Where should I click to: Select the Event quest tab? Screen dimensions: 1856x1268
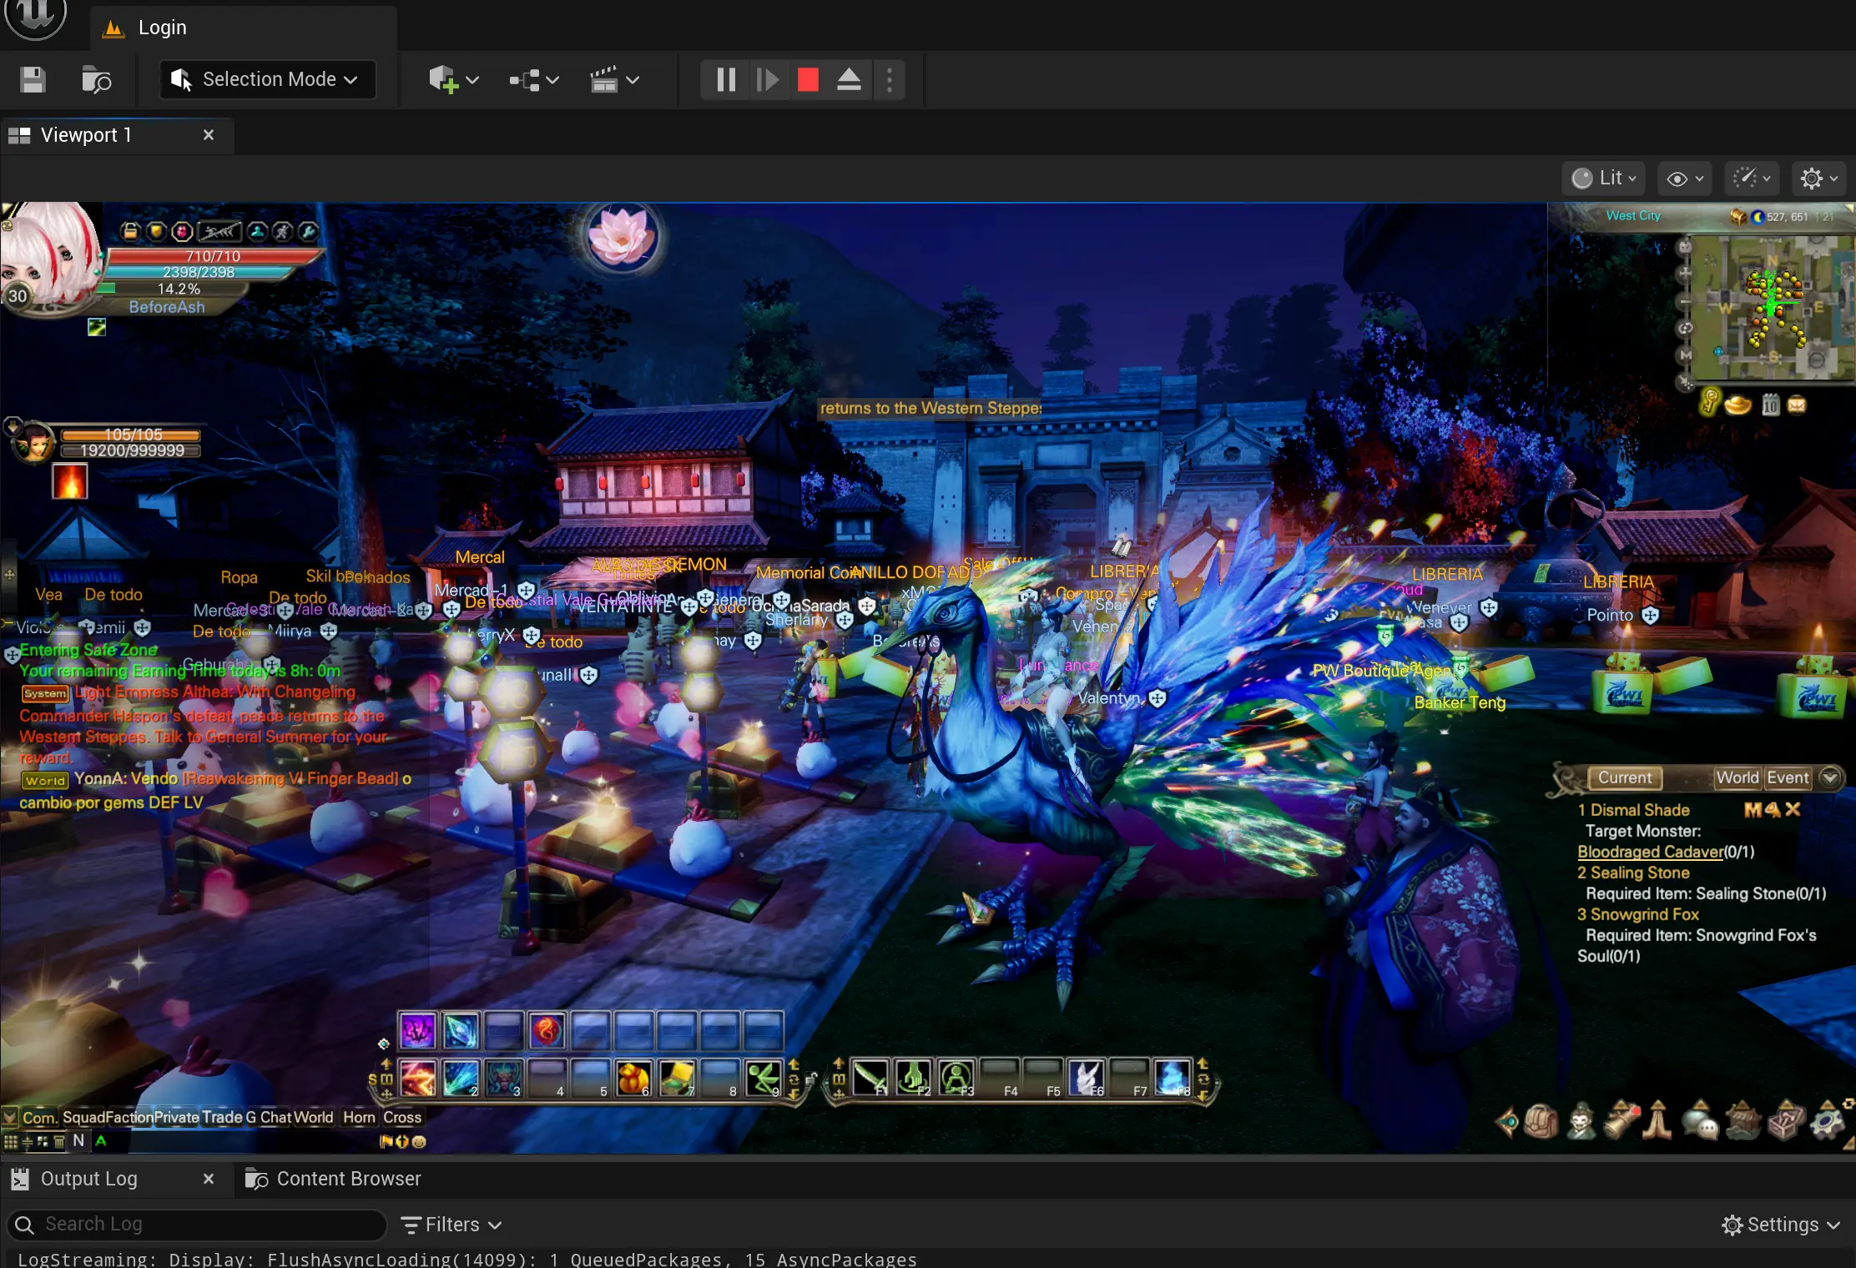[1788, 777]
